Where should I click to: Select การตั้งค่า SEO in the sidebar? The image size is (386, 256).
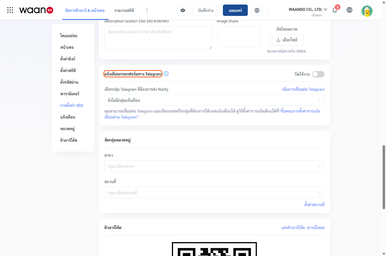72,105
